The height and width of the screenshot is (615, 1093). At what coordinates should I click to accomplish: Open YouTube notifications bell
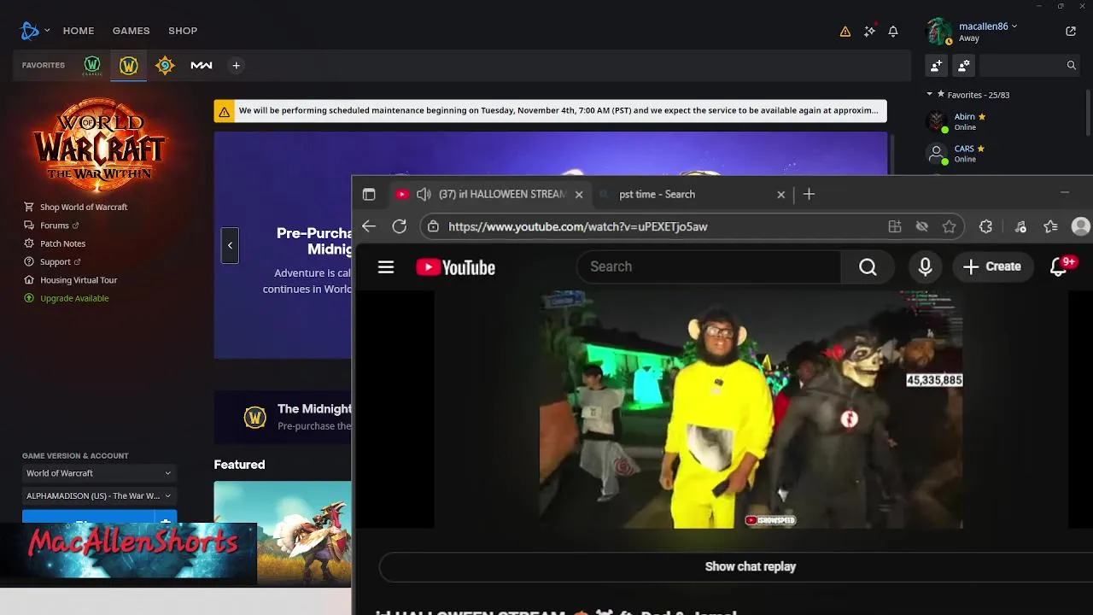1059,267
